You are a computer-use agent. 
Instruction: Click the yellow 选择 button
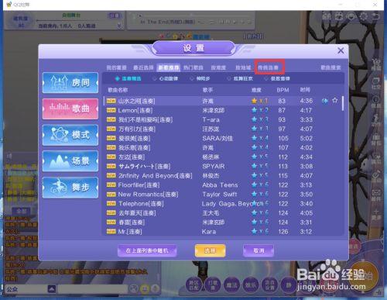tap(210, 250)
